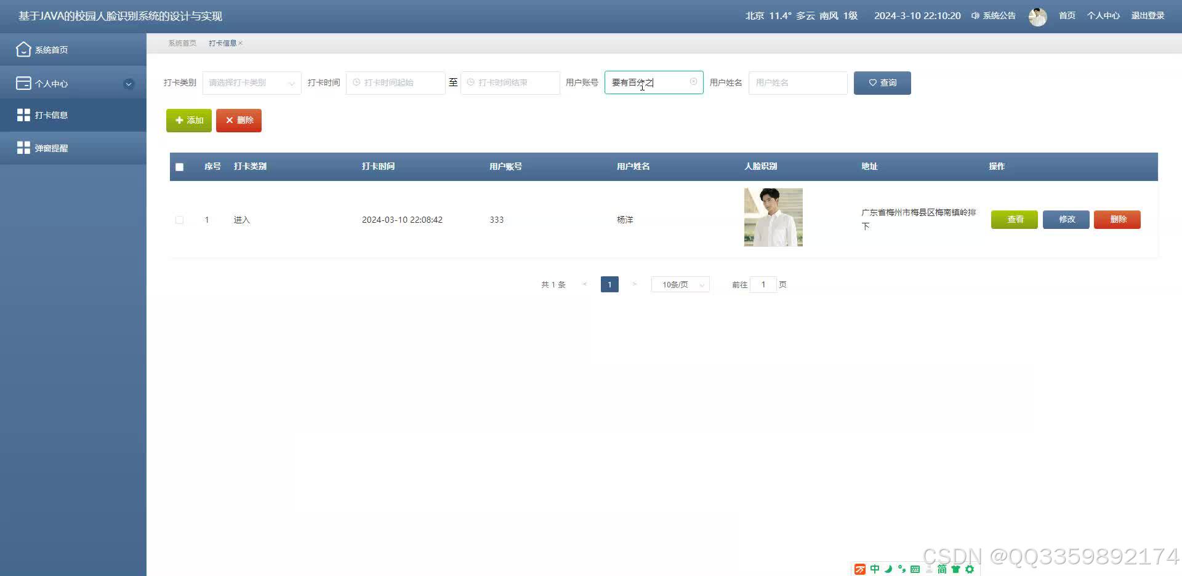This screenshot has height=576, width=1182.
Task: Toggle the select-all checkbox in table header
Action: pos(180,167)
